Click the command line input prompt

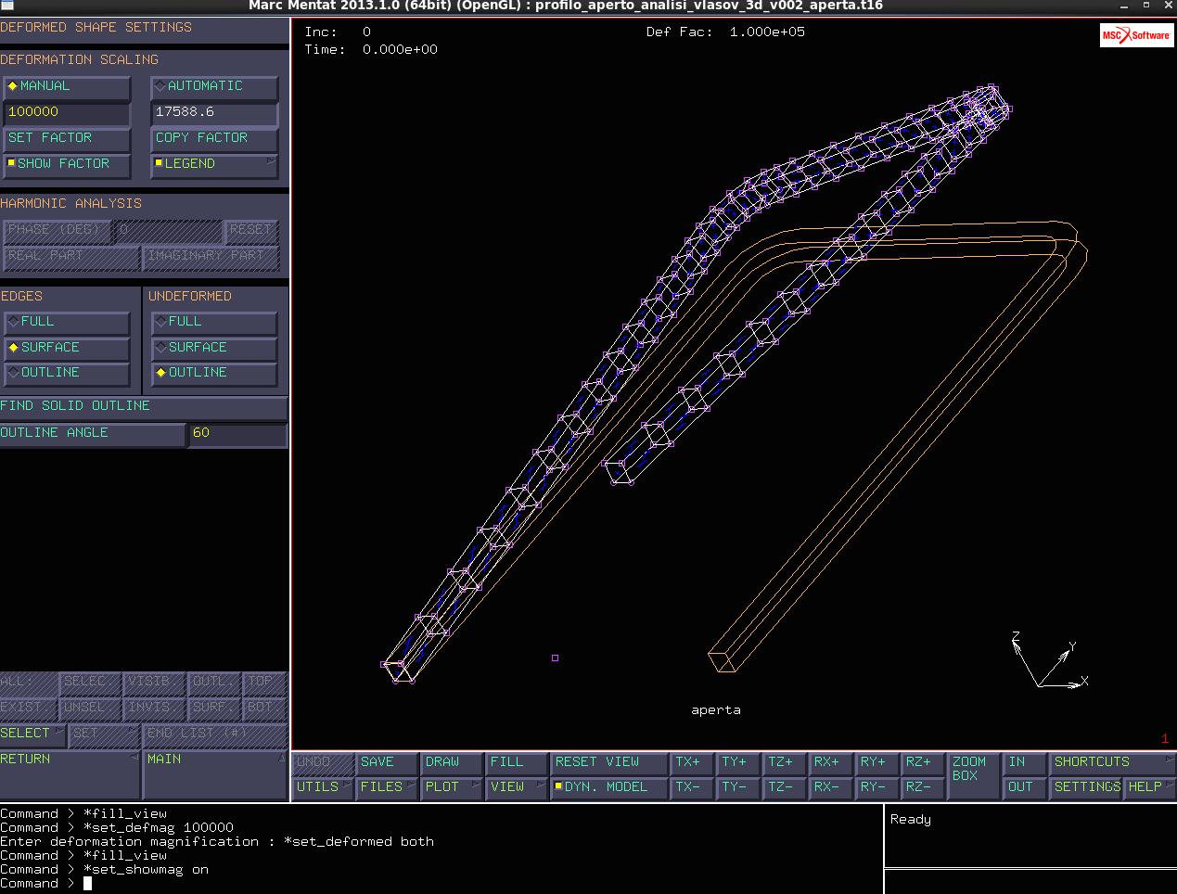coord(88,884)
